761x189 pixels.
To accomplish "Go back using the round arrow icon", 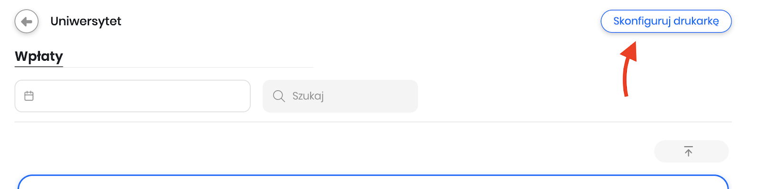I will coord(27,21).
